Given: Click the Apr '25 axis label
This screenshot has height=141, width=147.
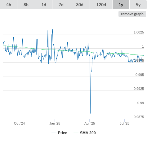Looking at the screenshot, I should click(x=90, y=123).
